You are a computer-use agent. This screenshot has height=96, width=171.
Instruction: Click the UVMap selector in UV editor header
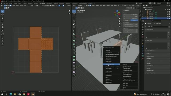(x=69, y=6)
